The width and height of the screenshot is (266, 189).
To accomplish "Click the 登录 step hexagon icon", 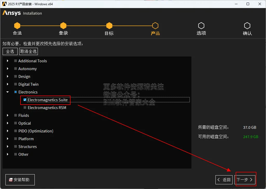I will tap(63, 26).
